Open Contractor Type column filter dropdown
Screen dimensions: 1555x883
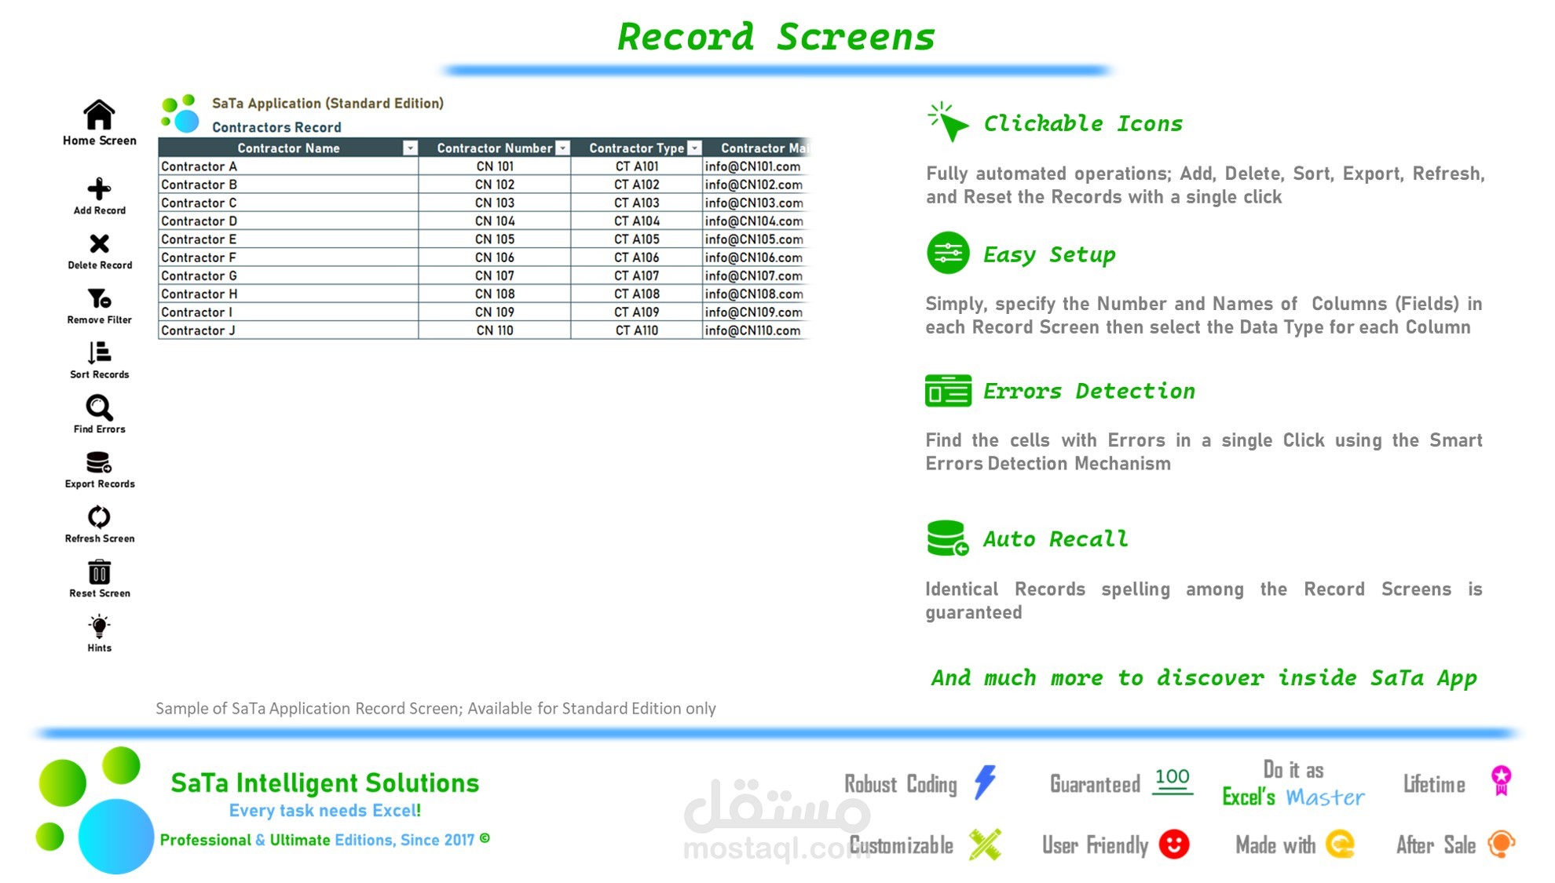tap(694, 148)
